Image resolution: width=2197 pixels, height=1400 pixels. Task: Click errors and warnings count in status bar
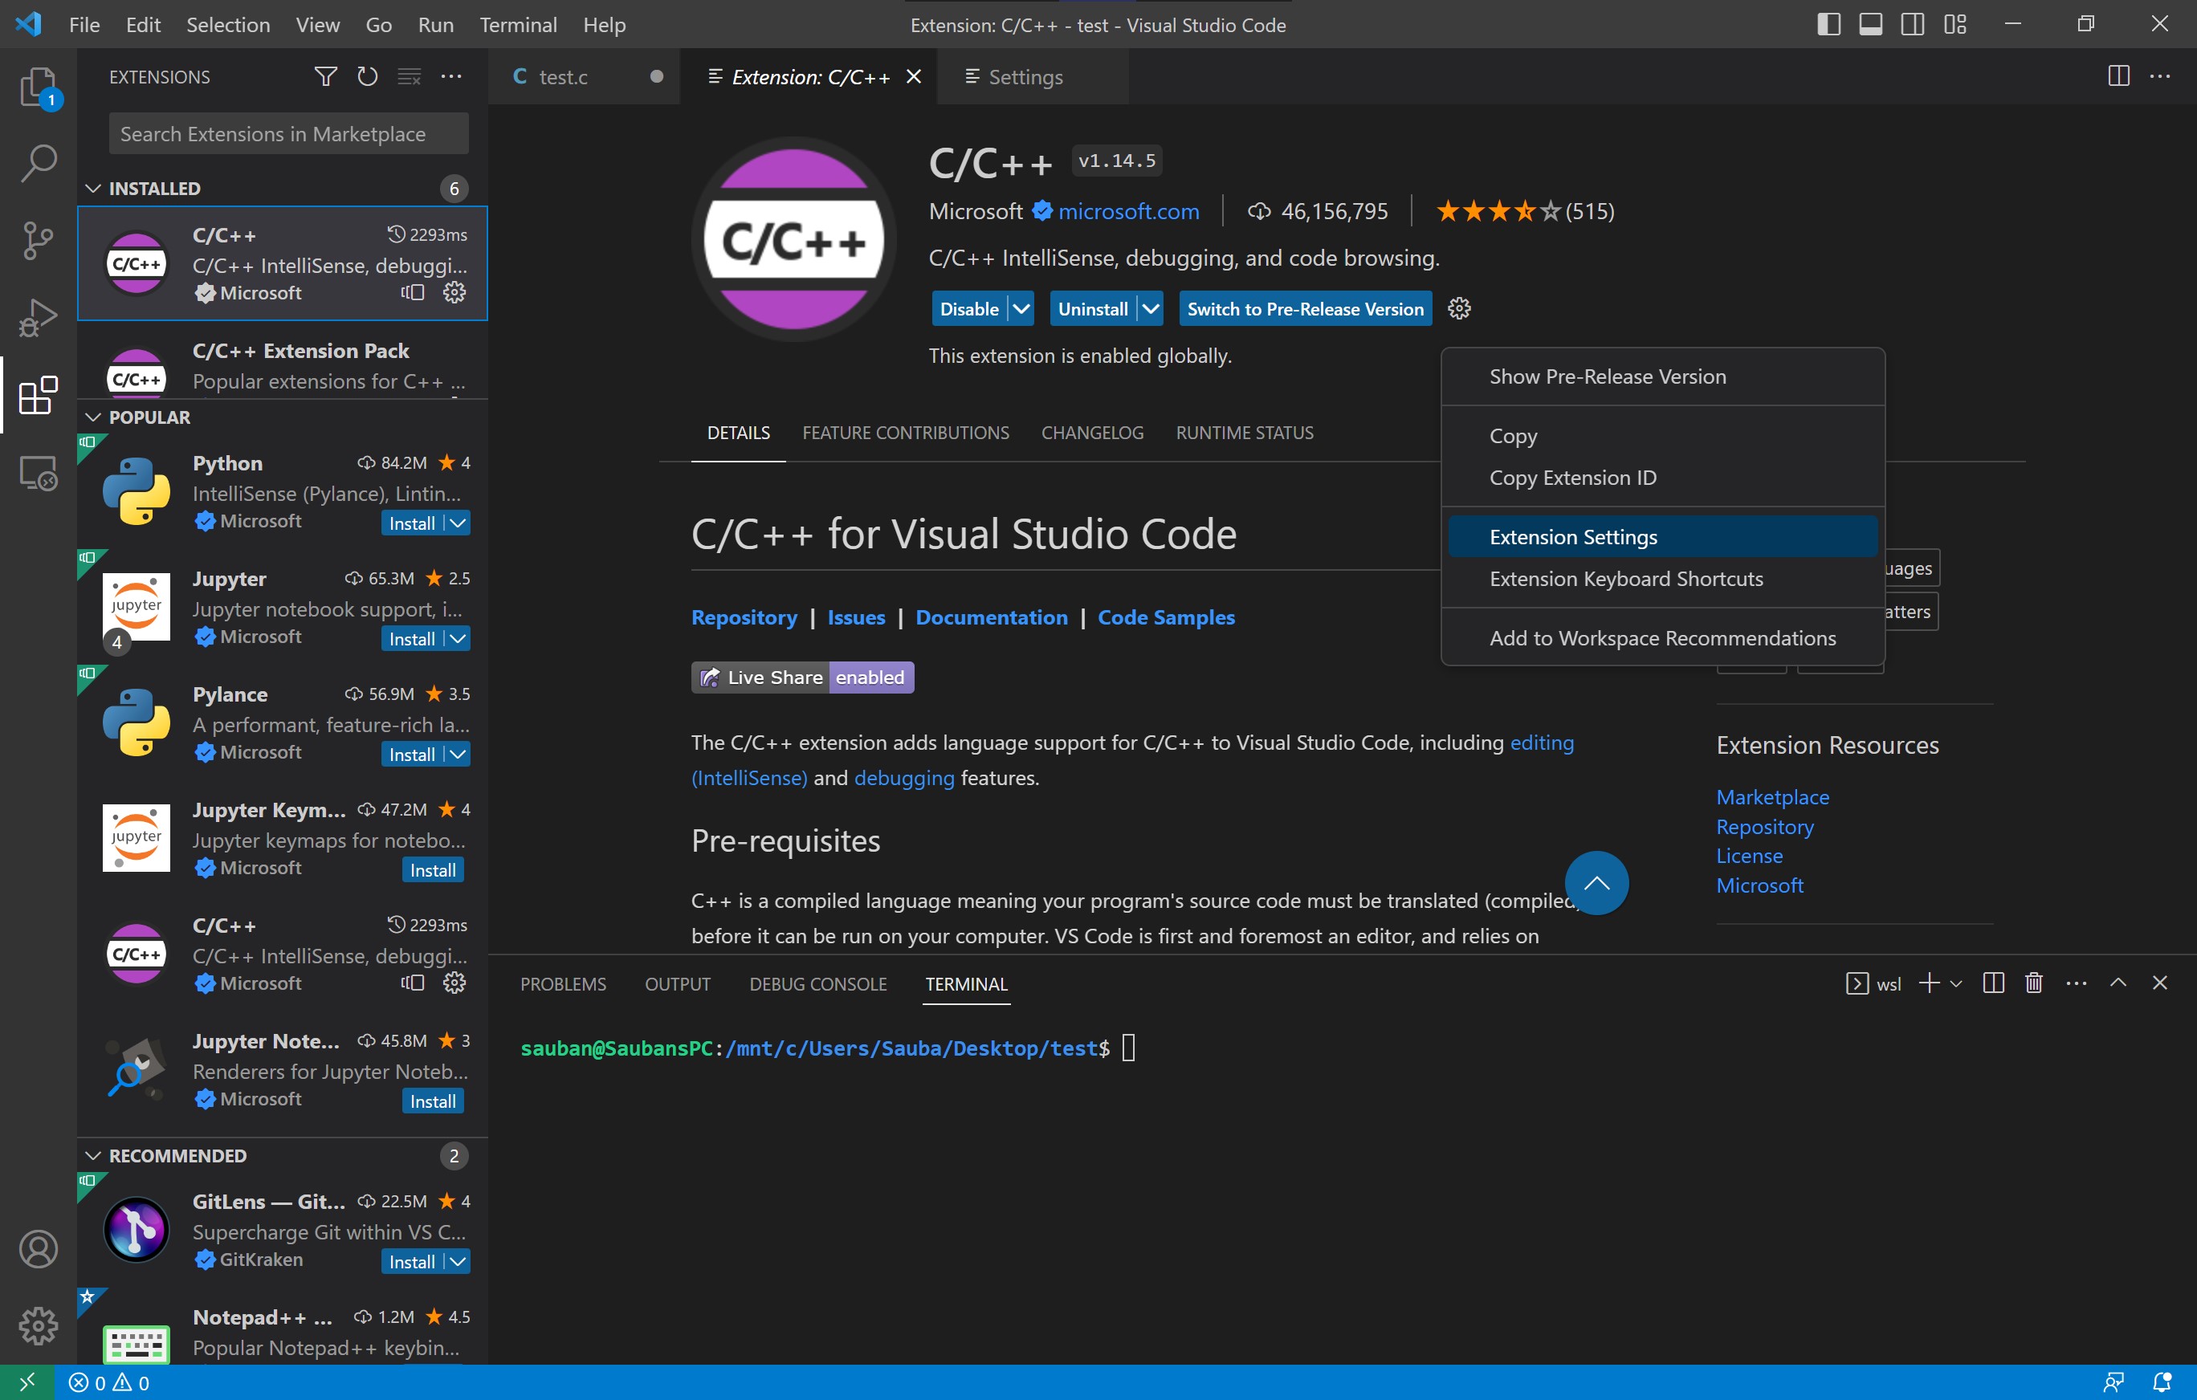point(108,1382)
